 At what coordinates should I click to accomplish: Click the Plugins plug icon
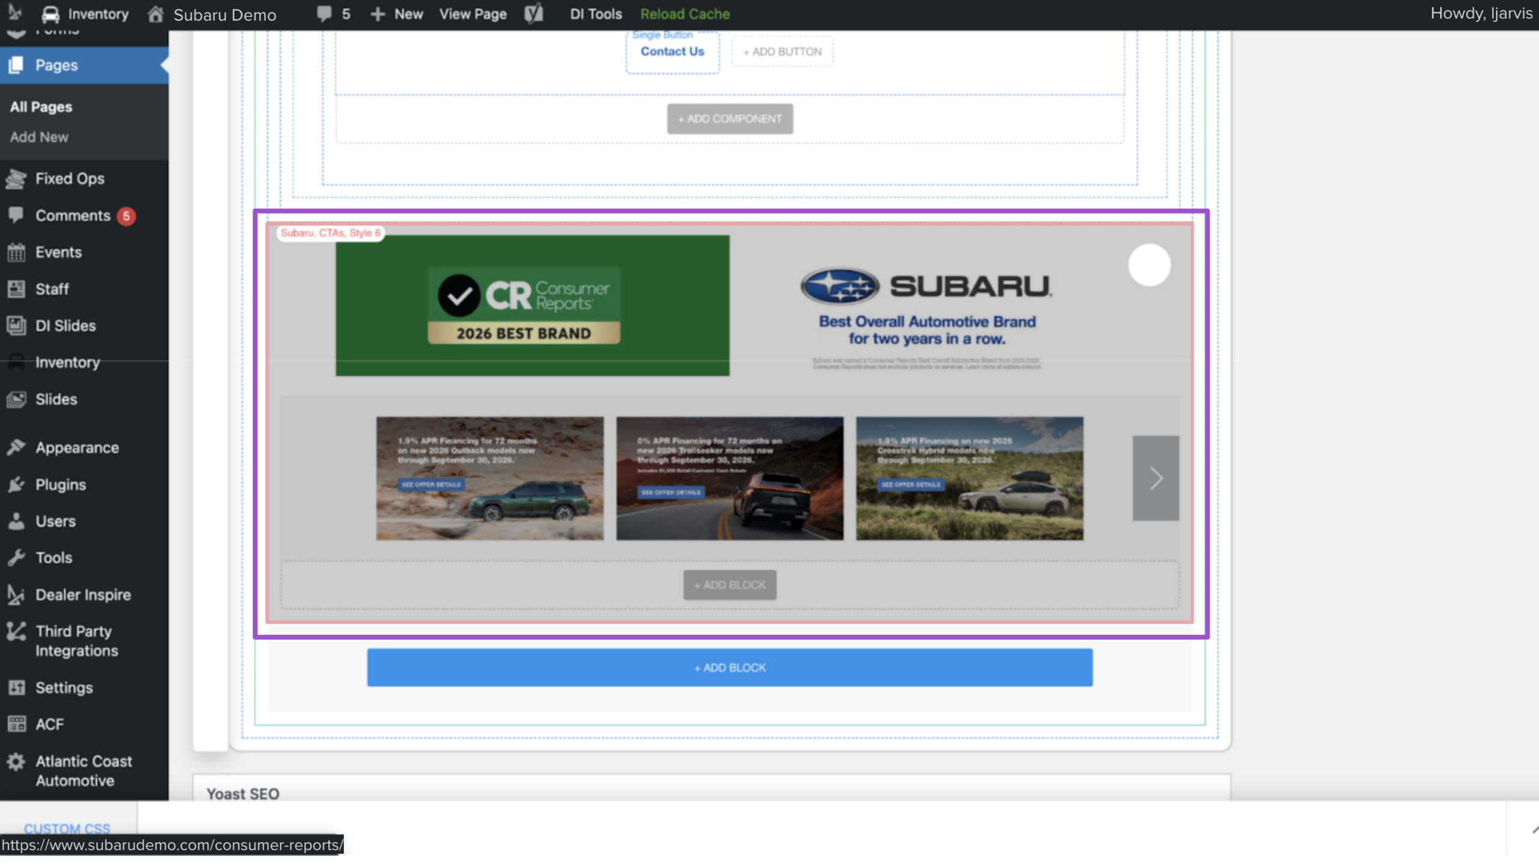(16, 485)
